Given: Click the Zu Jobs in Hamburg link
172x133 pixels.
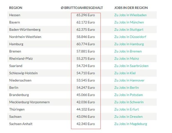Looking at the screenshot, I should pyautogui.click(x=129, y=44).
